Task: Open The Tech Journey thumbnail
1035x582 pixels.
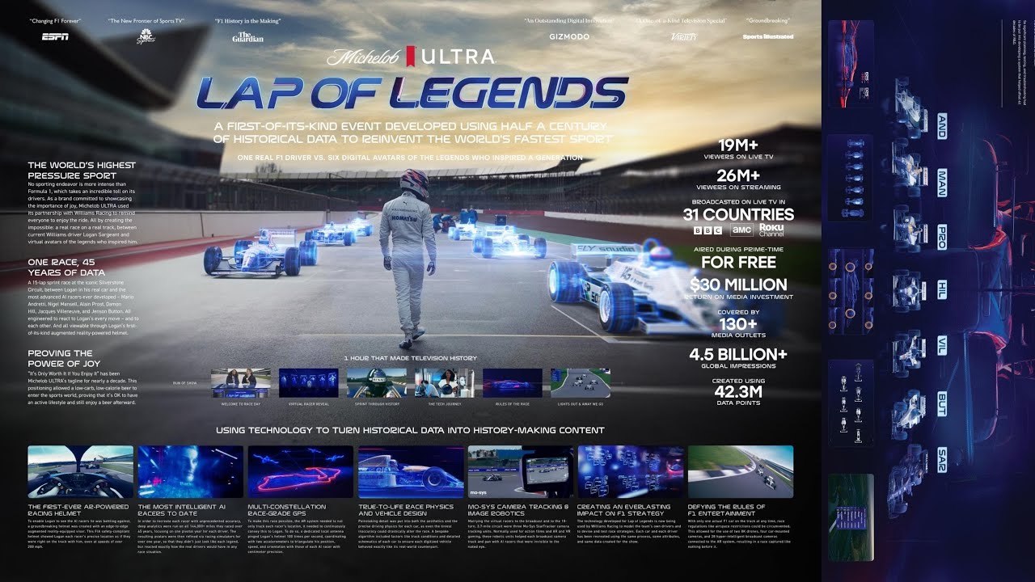Action: pos(444,382)
